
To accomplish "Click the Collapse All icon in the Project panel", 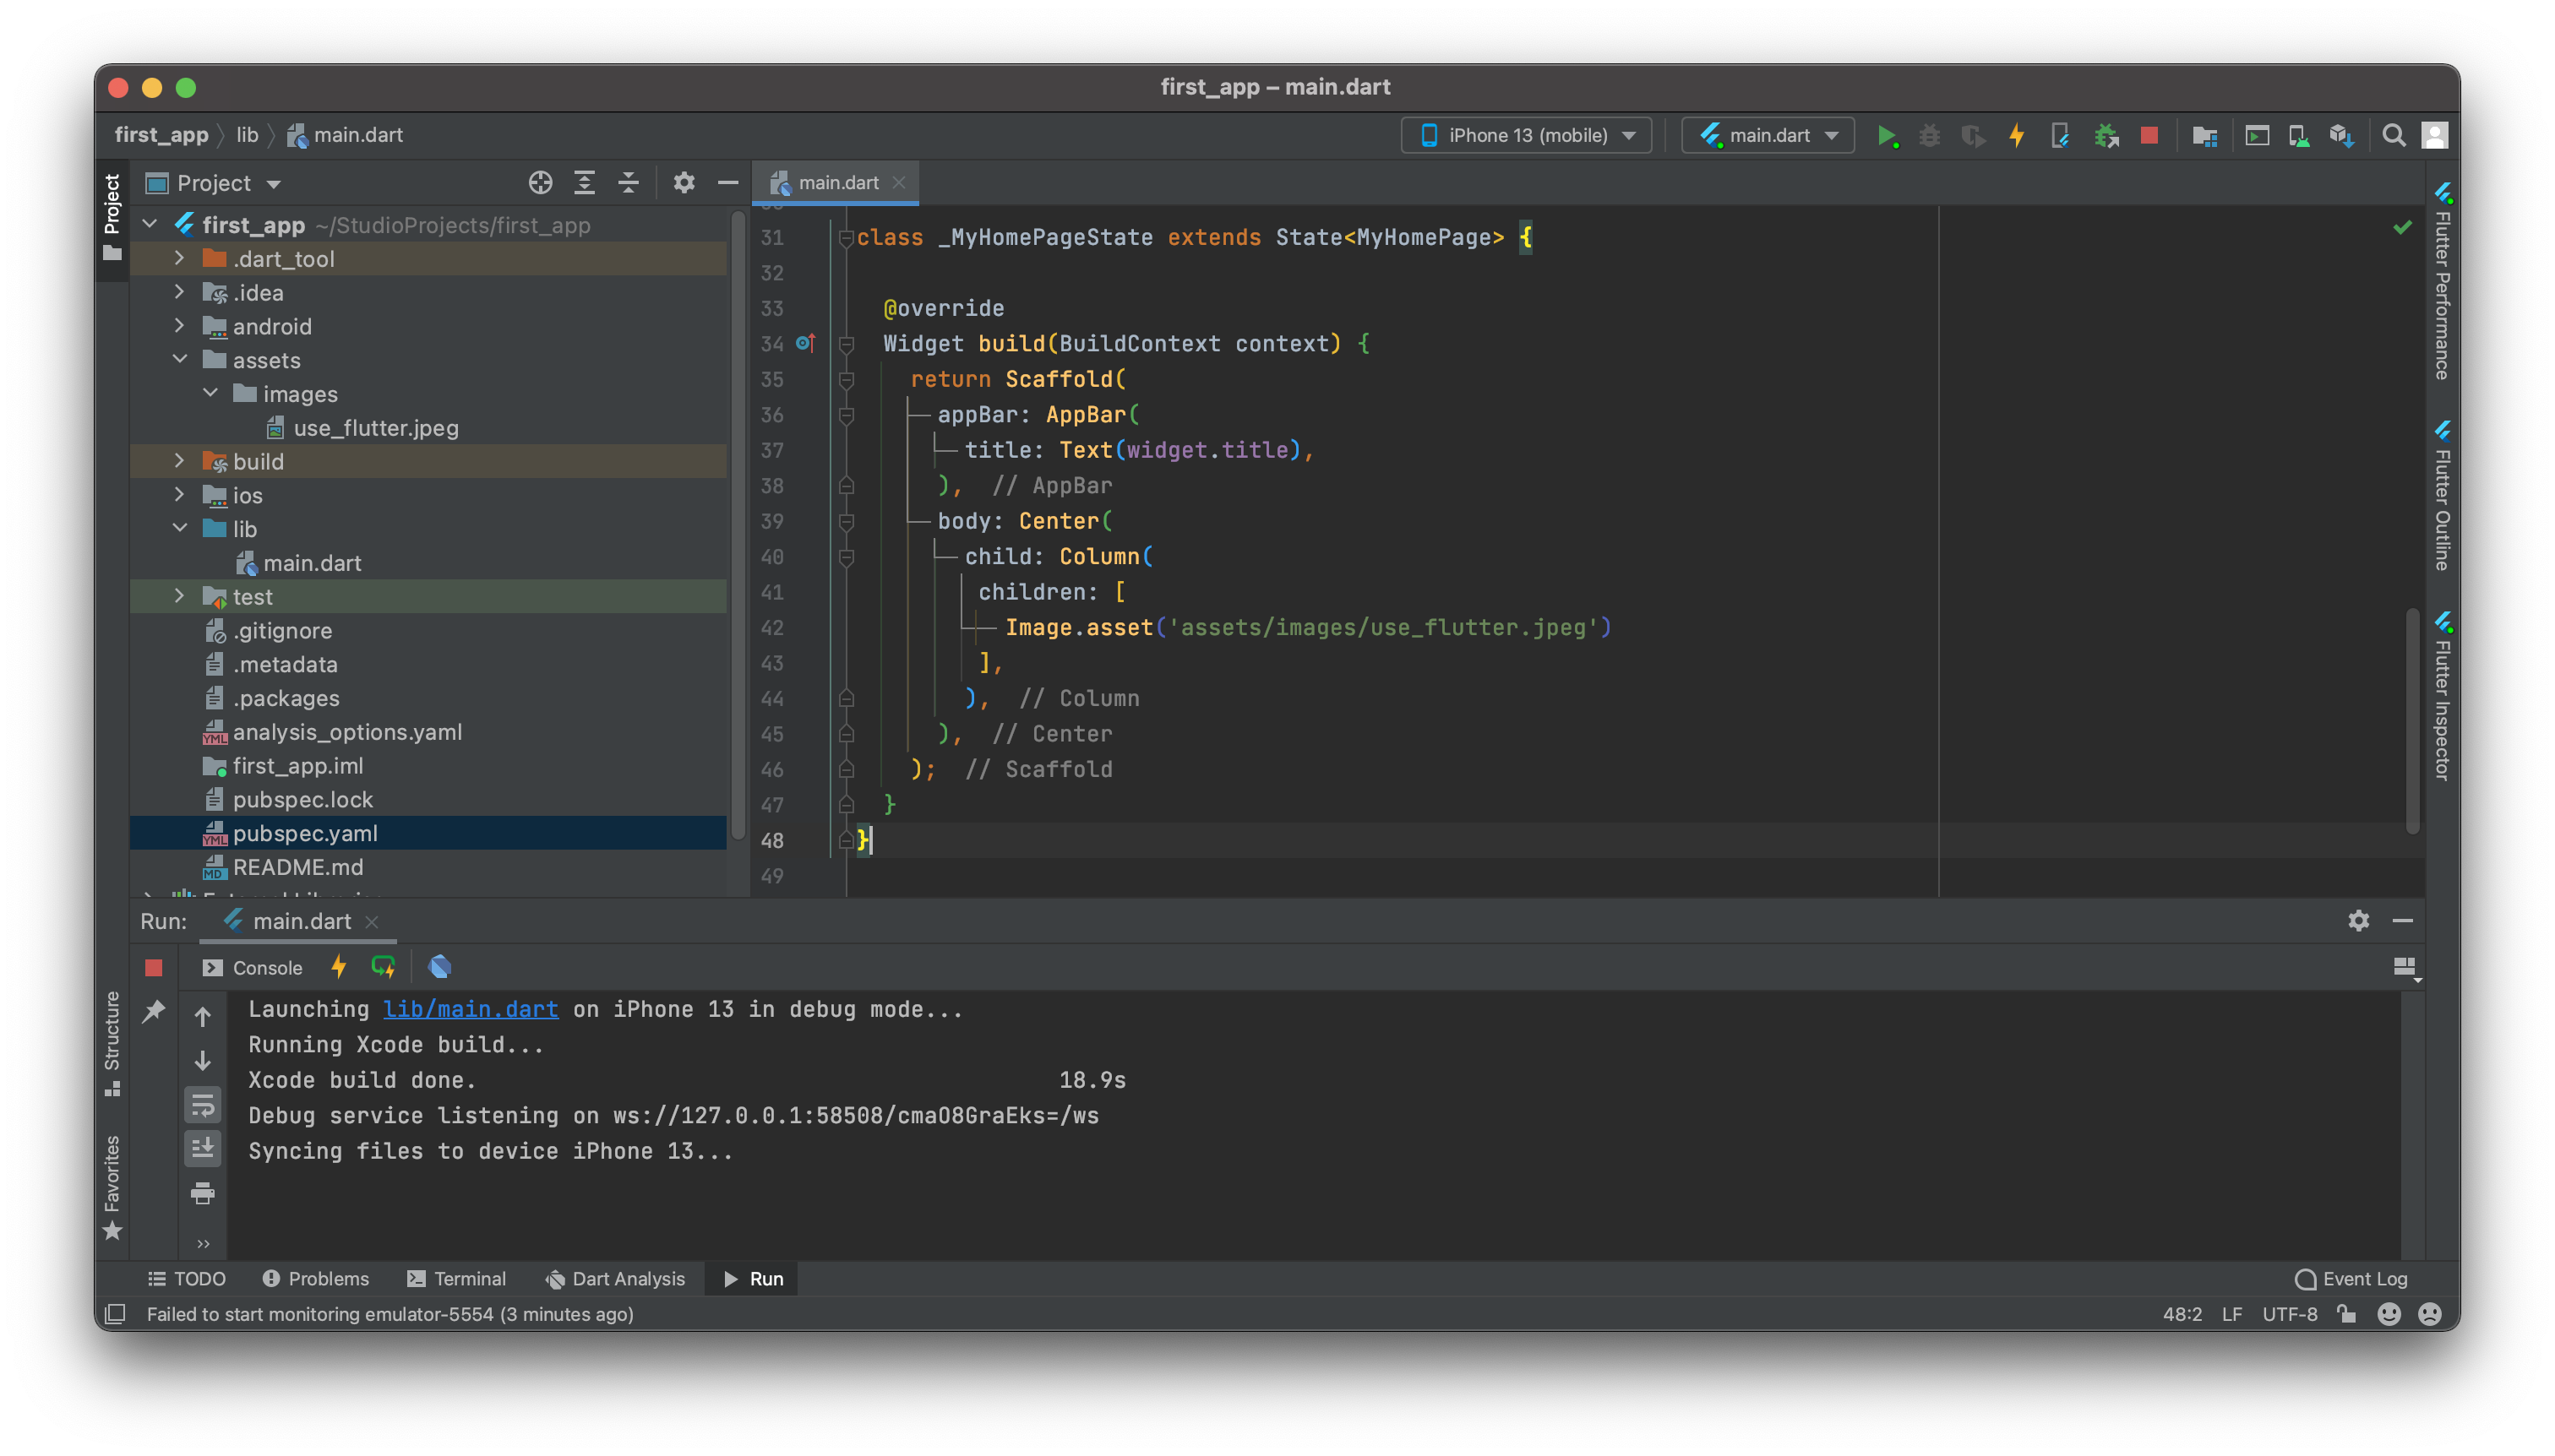I will pyautogui.click(x=629, y=183).
